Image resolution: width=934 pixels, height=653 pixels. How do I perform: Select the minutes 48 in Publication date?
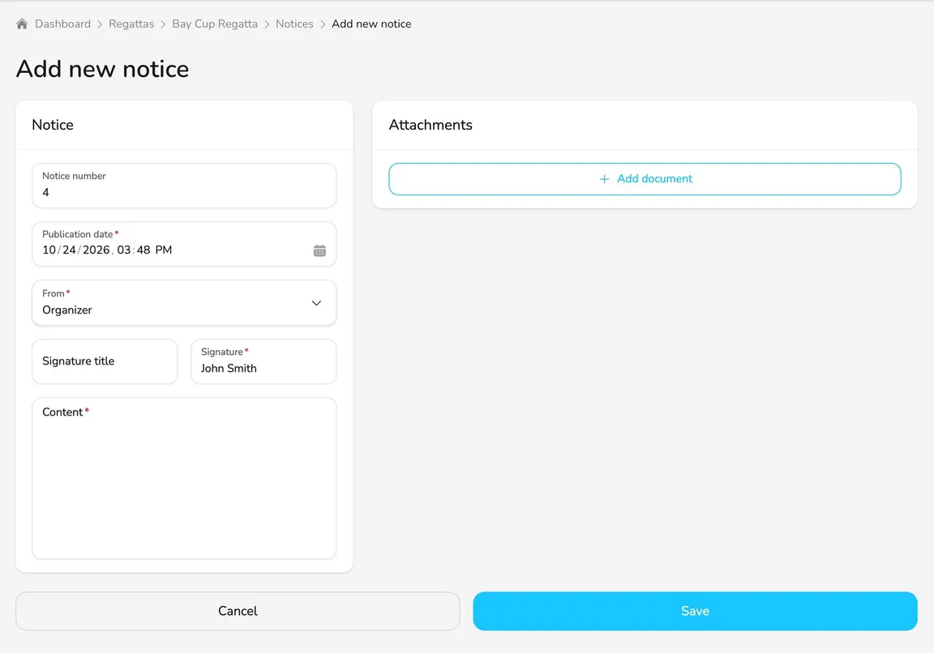click(144, 250)
